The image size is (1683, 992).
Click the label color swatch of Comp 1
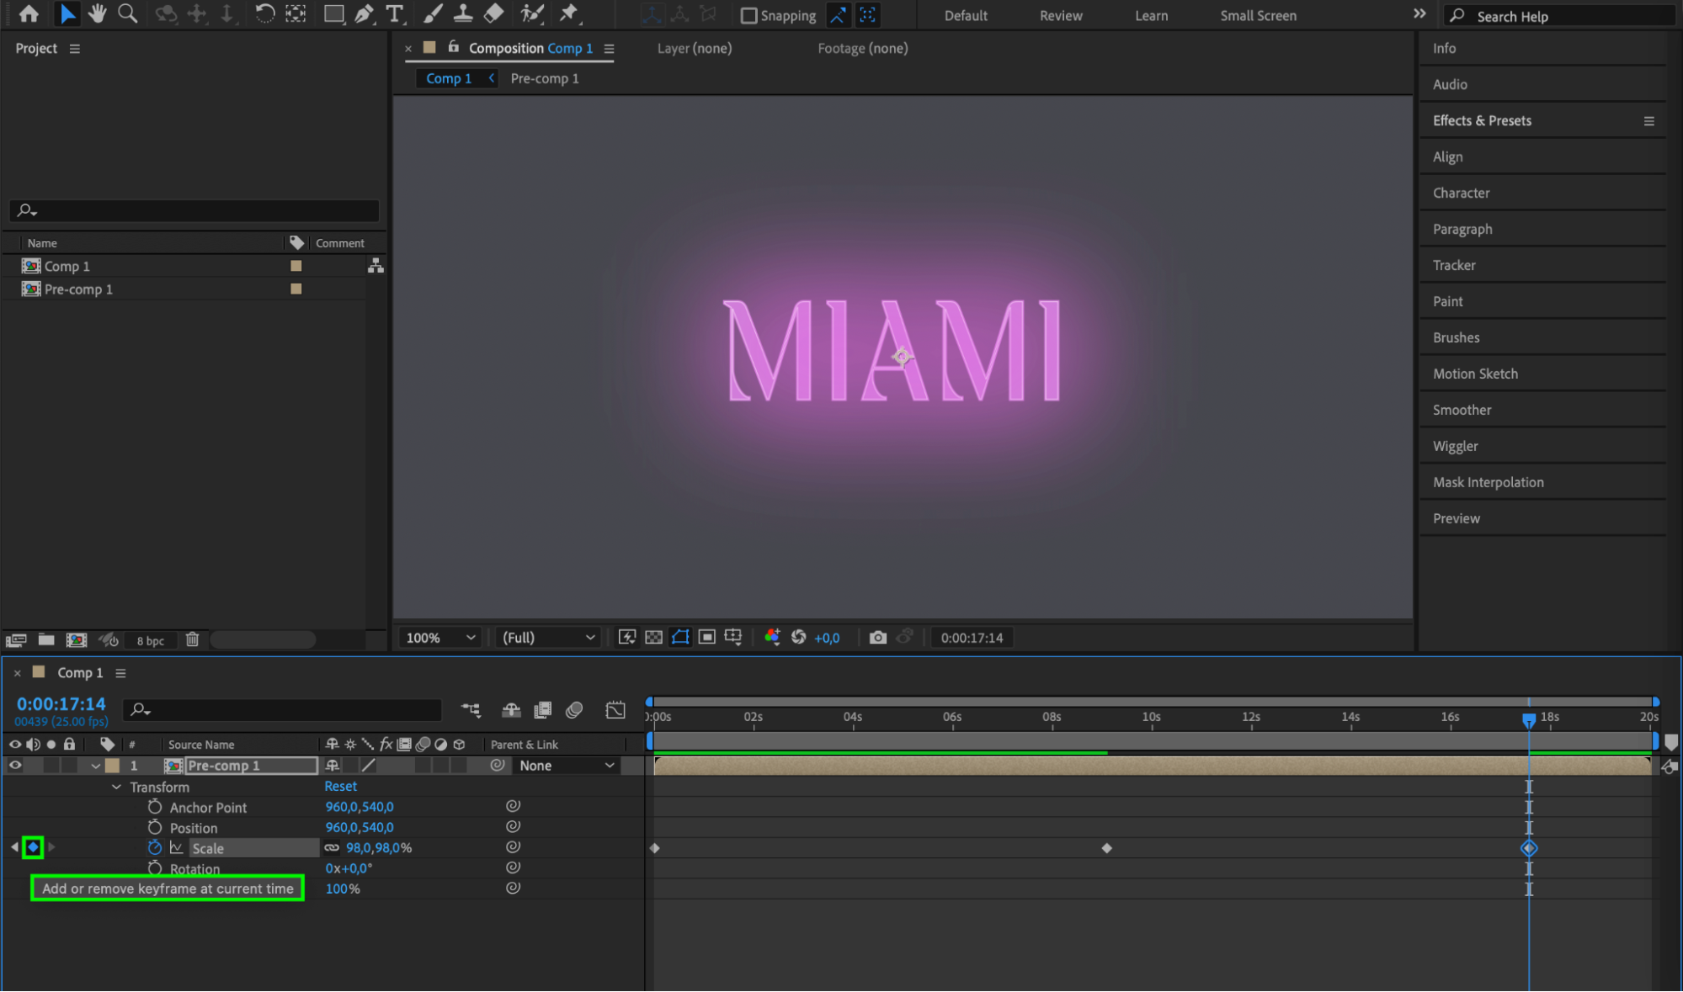(x=296, y=266)
